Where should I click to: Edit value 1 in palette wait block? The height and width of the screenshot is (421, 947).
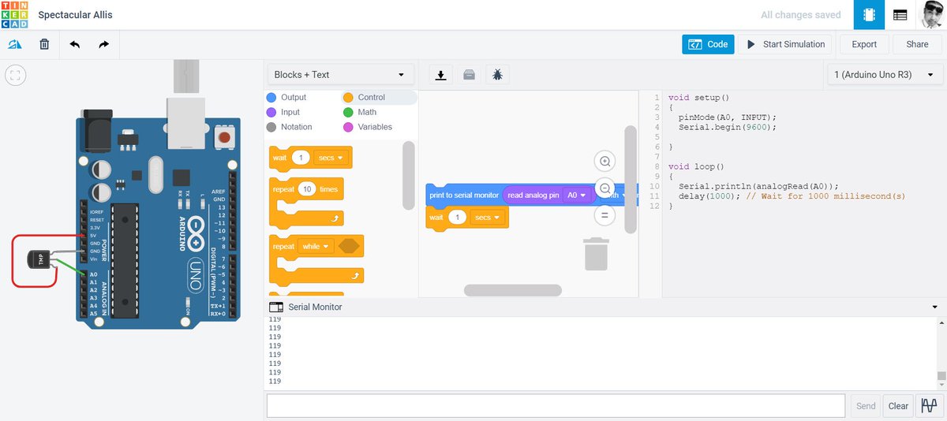click(x=300, y=158)
